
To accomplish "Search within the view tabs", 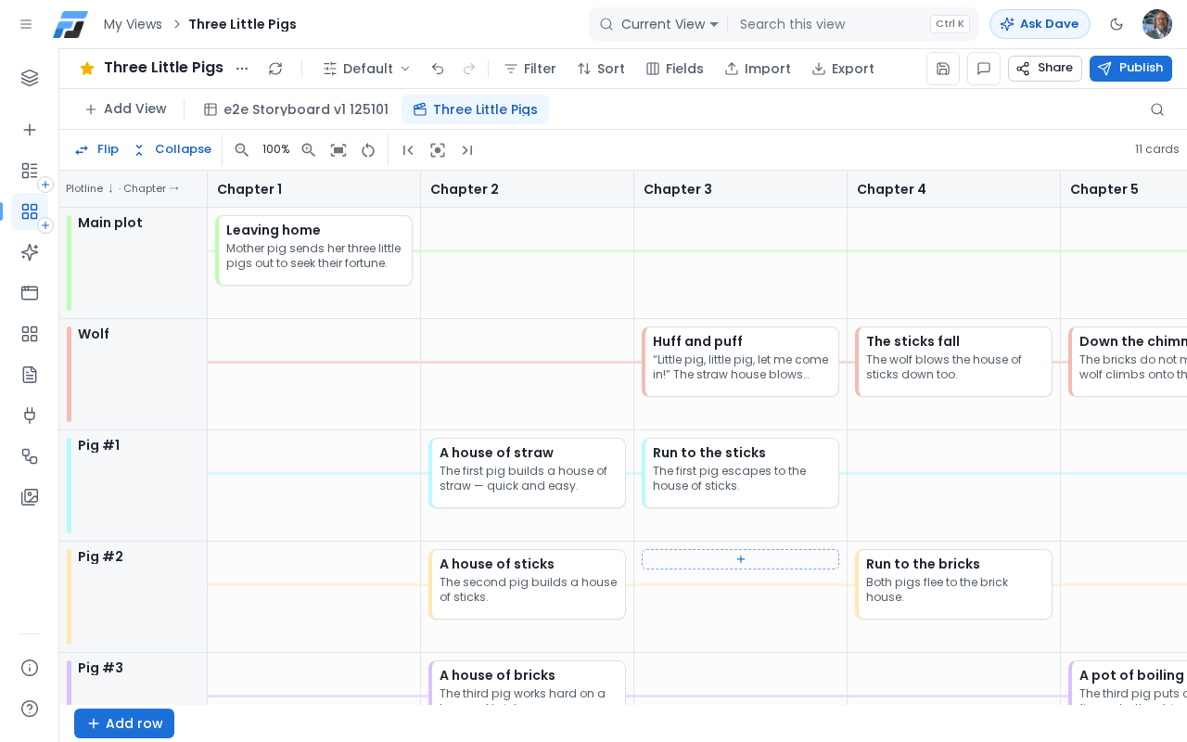I will (1157, 109).
